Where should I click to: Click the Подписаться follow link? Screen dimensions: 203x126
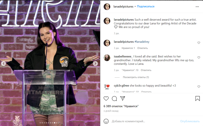146,7
